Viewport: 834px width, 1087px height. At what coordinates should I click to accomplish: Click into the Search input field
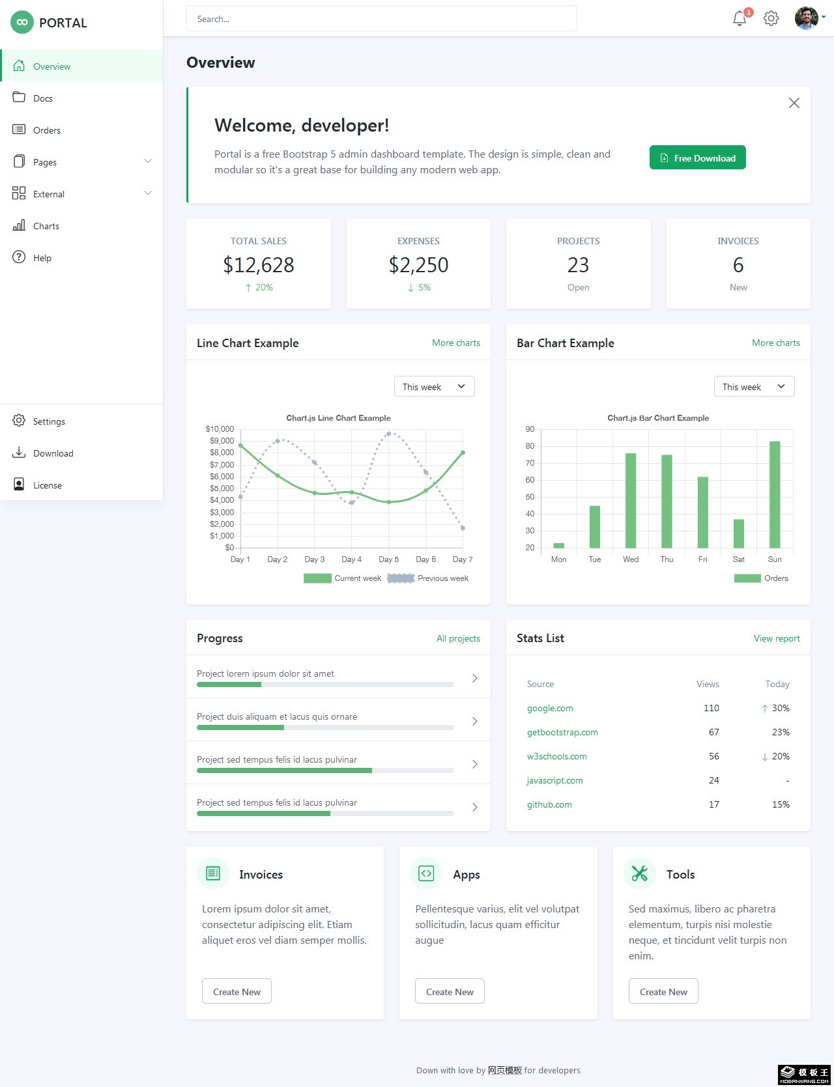381,19
